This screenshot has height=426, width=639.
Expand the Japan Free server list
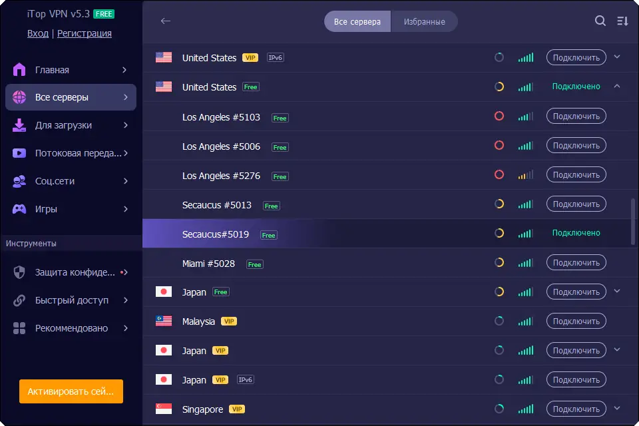click(617, 292)
